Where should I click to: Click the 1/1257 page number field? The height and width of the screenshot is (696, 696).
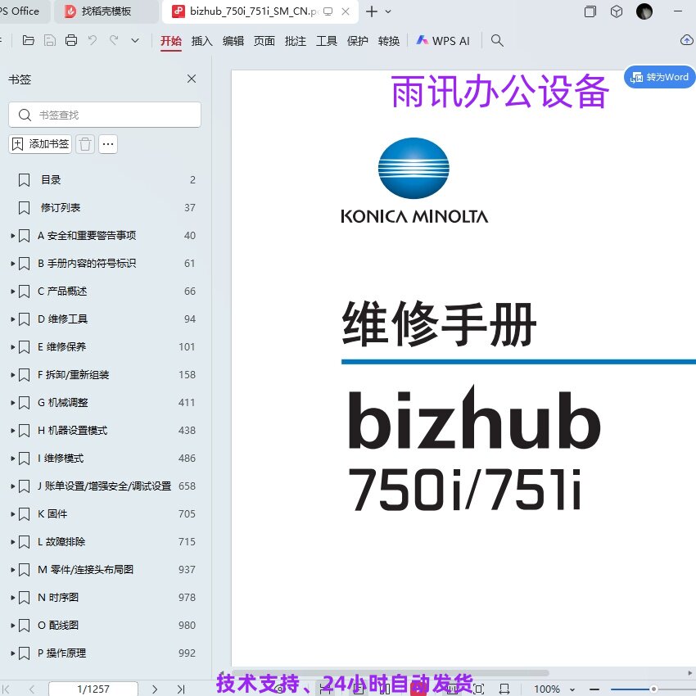[x=93, y=689]
